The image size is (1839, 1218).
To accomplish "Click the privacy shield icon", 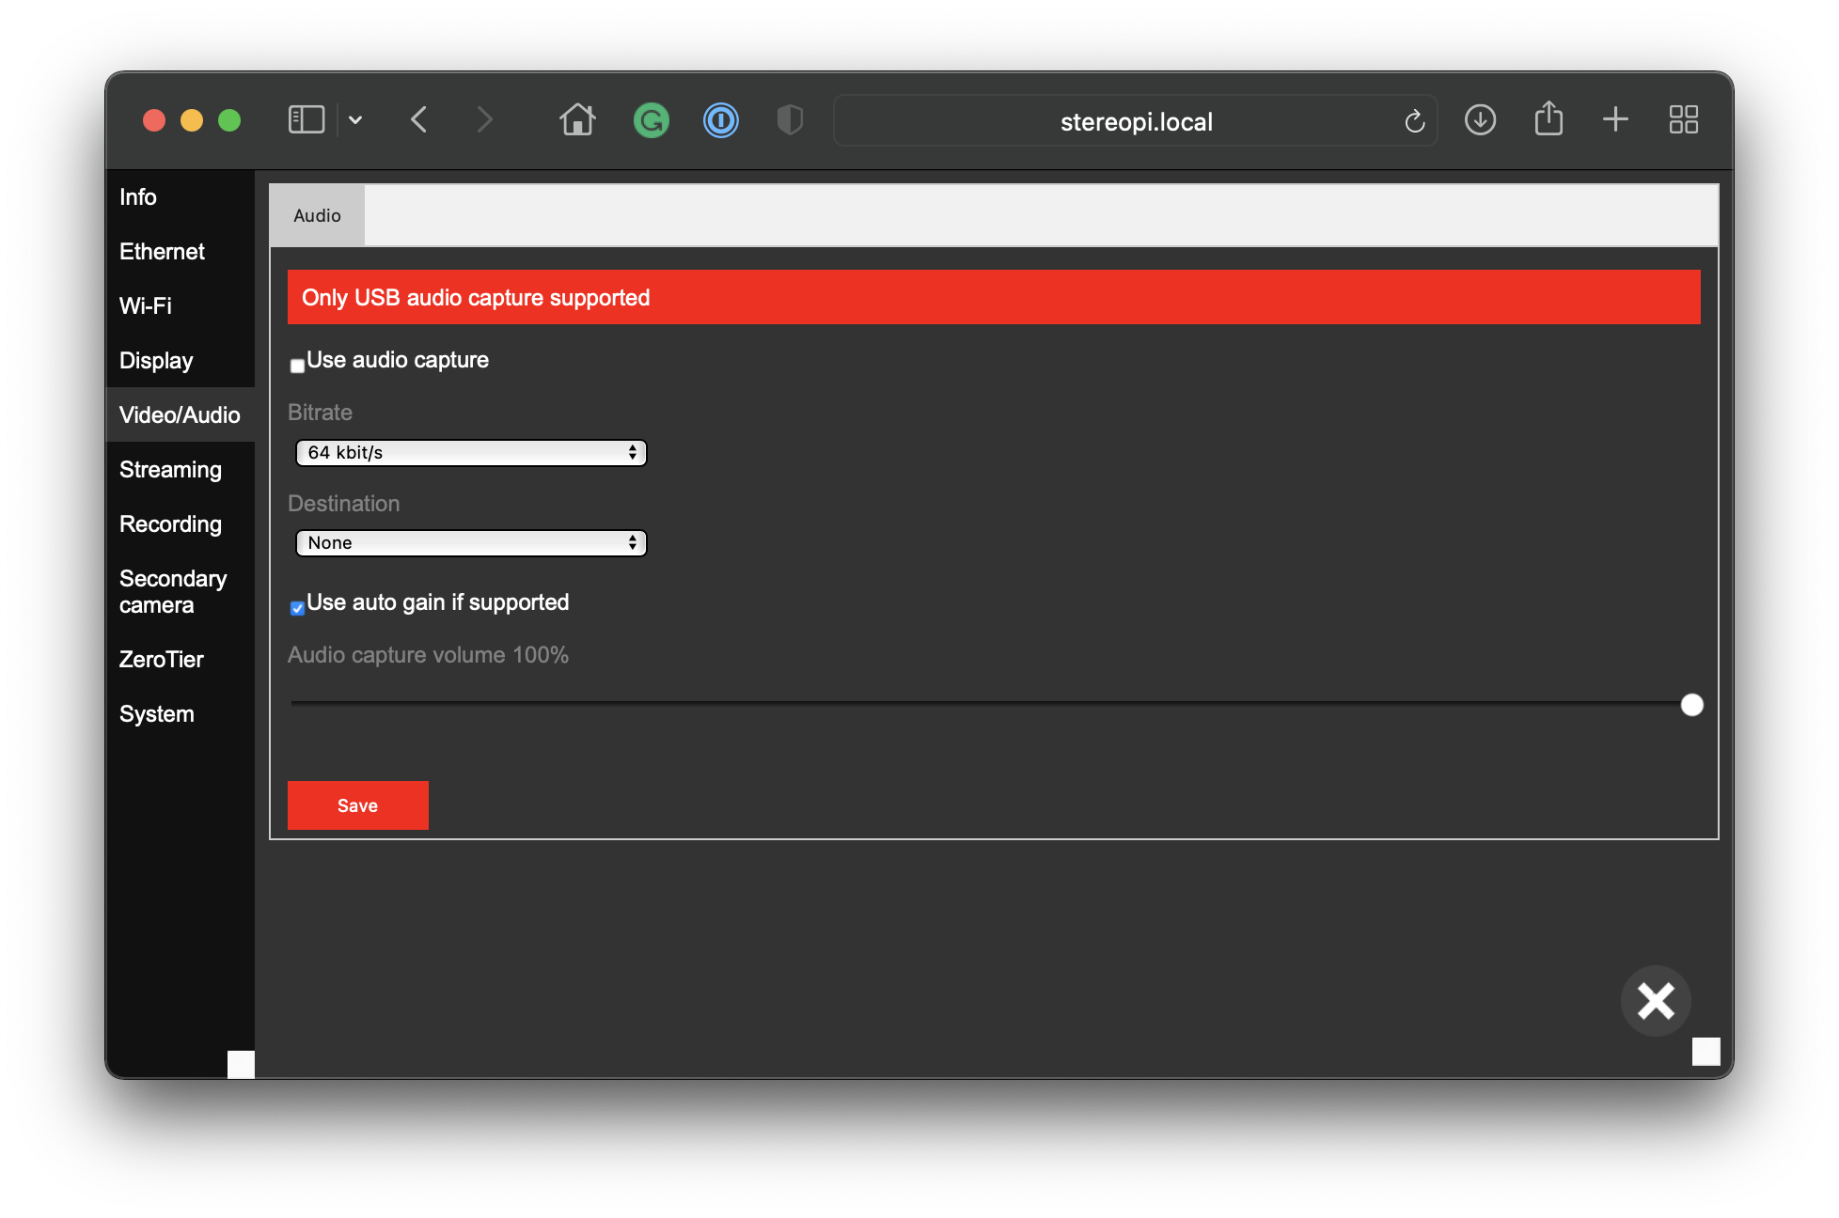I will coord(790,120).
